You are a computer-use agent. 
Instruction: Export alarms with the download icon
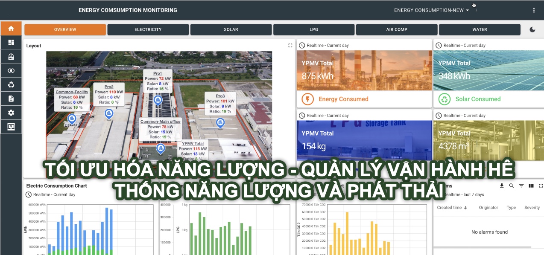502,186
